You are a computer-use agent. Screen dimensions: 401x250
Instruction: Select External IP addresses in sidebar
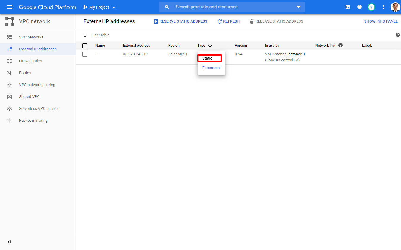(38, 49)
